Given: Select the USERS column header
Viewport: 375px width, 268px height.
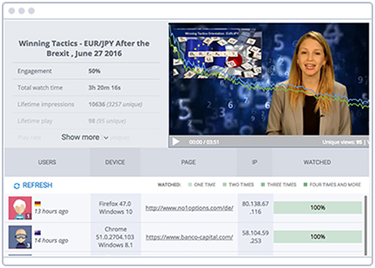Looking at the screenshot, I should (x=47, y=162).
